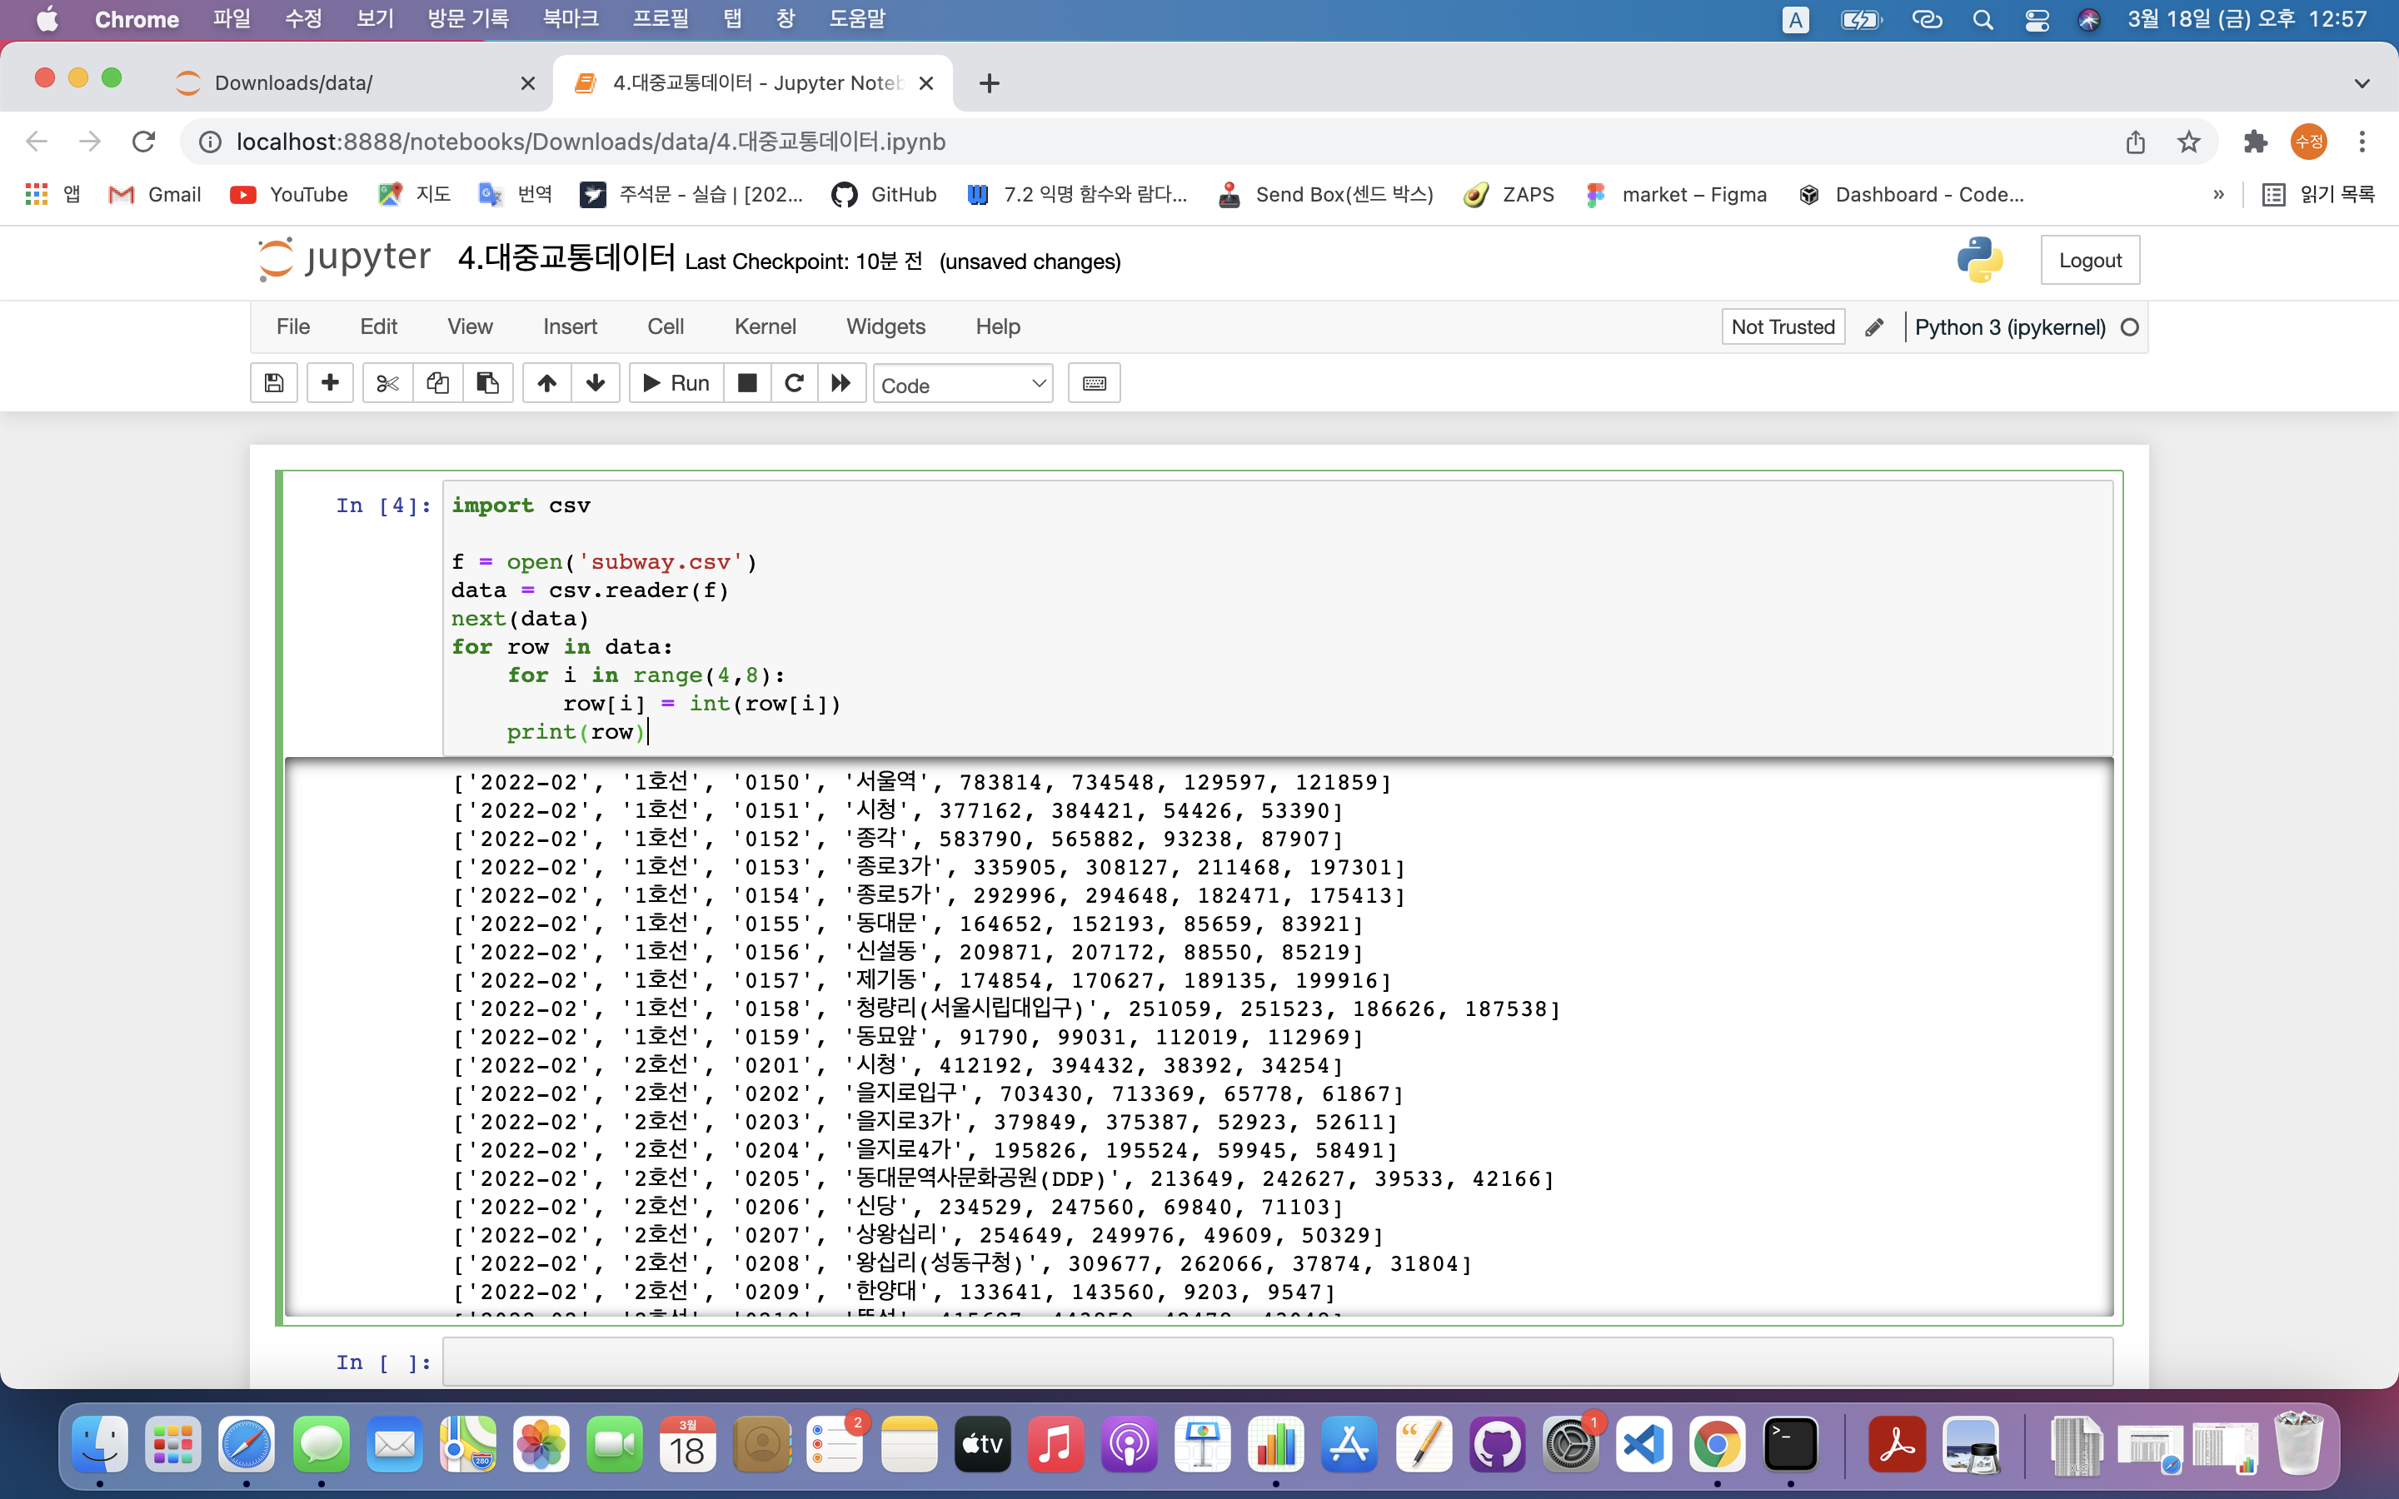2399x1499 pixels.
Task: Move selected cell up arrow
Action: pyautogui.click(x=547, y=384)
